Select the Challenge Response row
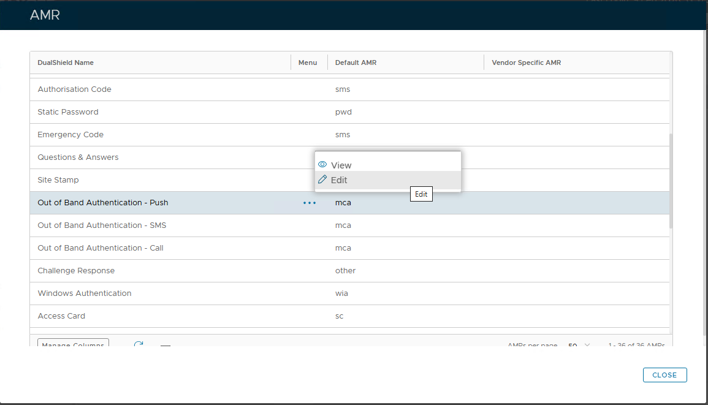This screenshot has height=405, width=708. pos(76,271)
